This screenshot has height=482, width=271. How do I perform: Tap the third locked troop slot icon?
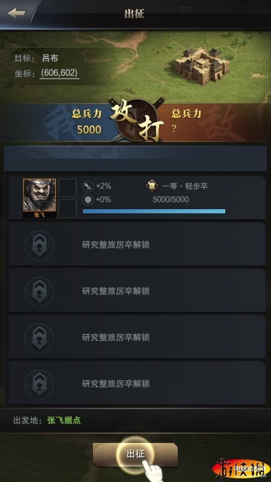pos(39,338)
